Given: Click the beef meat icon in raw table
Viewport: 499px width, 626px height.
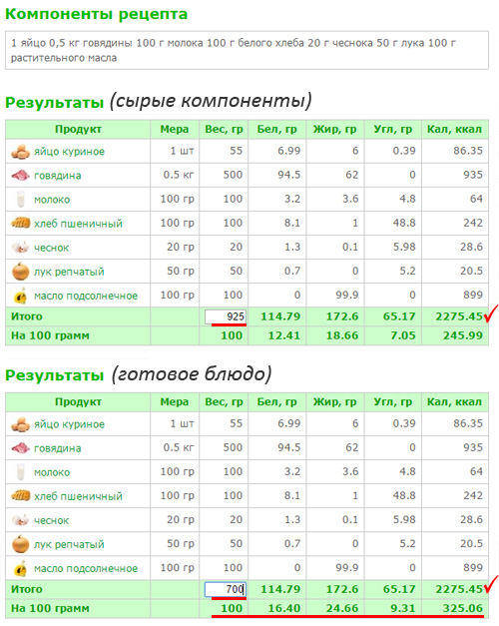Looking at the screenshot, I should click(x=20, y=176).
